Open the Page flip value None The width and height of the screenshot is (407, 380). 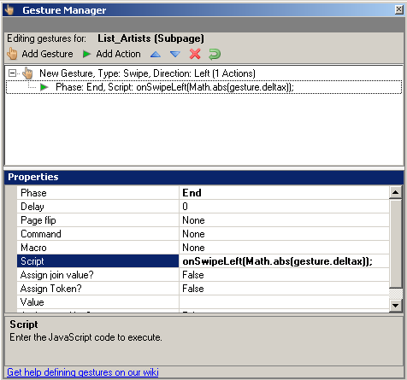point(284,220)
